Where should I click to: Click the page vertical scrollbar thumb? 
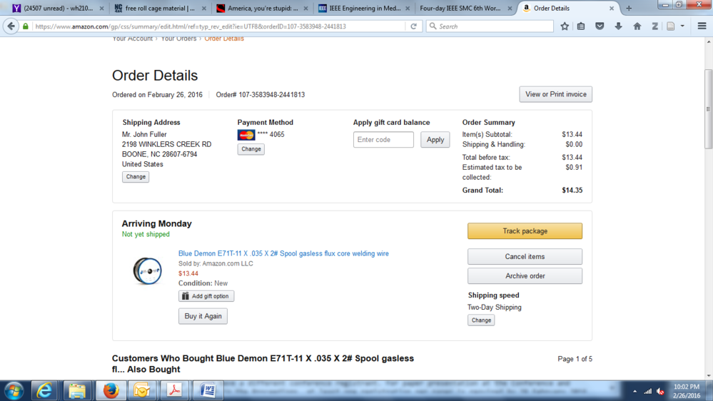tap(709, 109)
